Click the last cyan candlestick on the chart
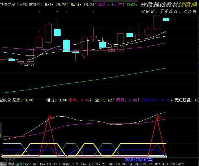The image size is (199, 166). [166, 20]
